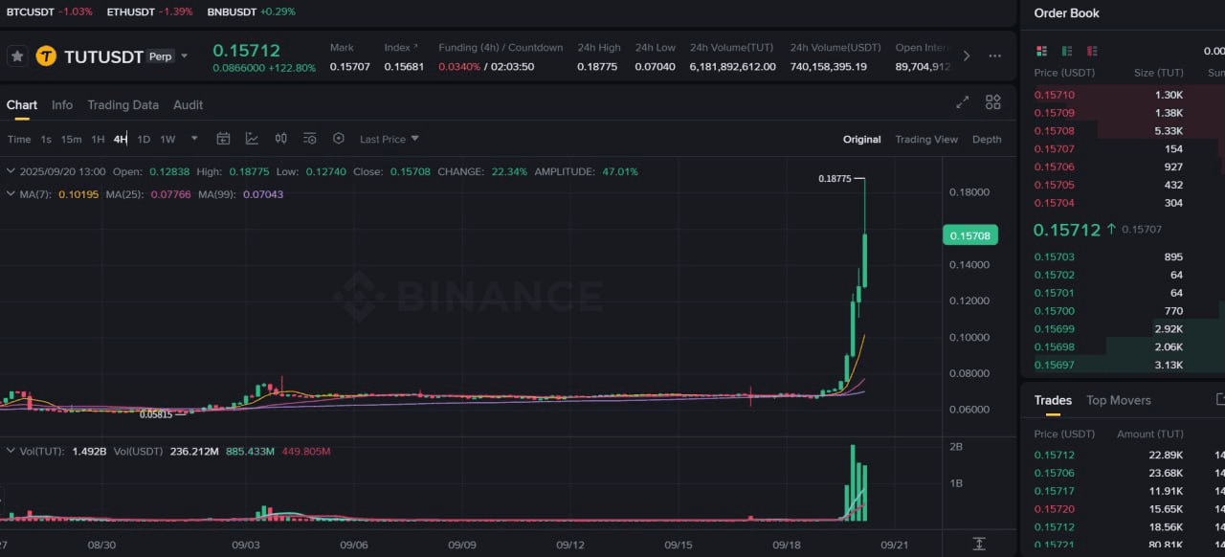
Task: Click bid price 0.15703 in order book
Action: (x=1055, y=256)
